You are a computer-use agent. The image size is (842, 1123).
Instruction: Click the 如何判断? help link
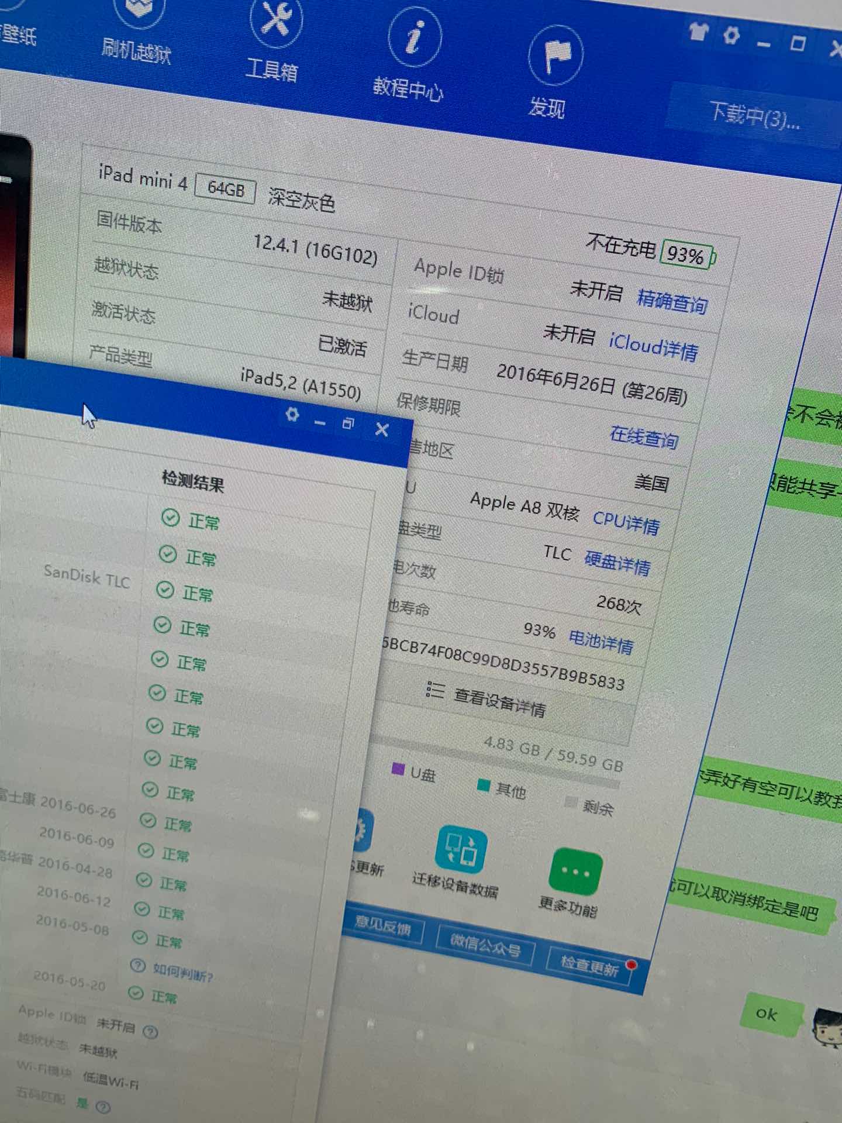[x=183, y=972]
